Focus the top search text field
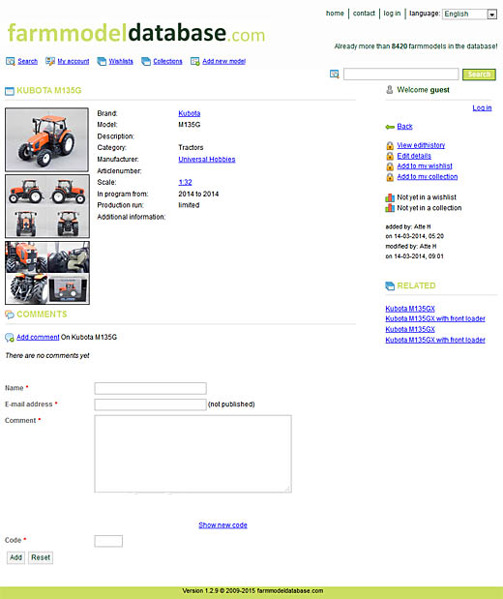Image resolution: width=503 pixels, height=599 pixels. (401, 75)
